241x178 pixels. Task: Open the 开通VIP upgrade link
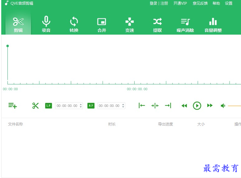180,3
